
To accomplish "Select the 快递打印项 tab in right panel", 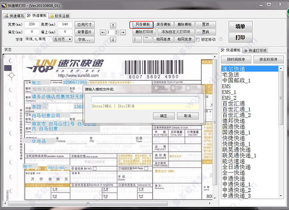I will click(x=255, y=51).
